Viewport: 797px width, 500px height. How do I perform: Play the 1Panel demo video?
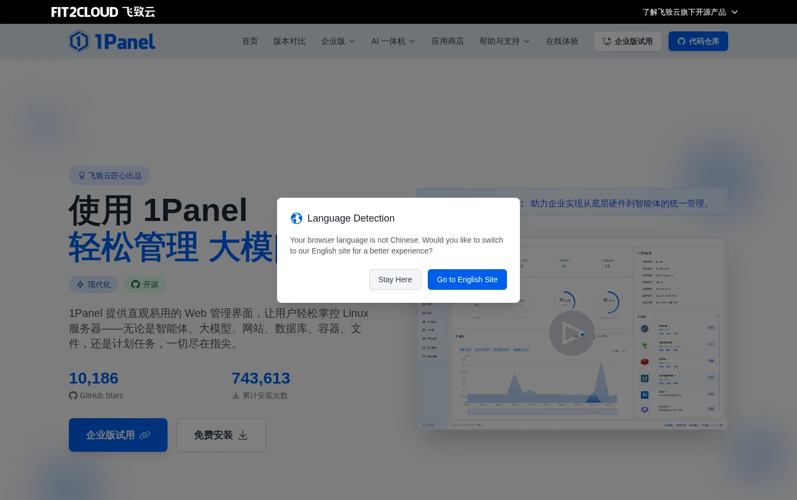pos(572,333)
